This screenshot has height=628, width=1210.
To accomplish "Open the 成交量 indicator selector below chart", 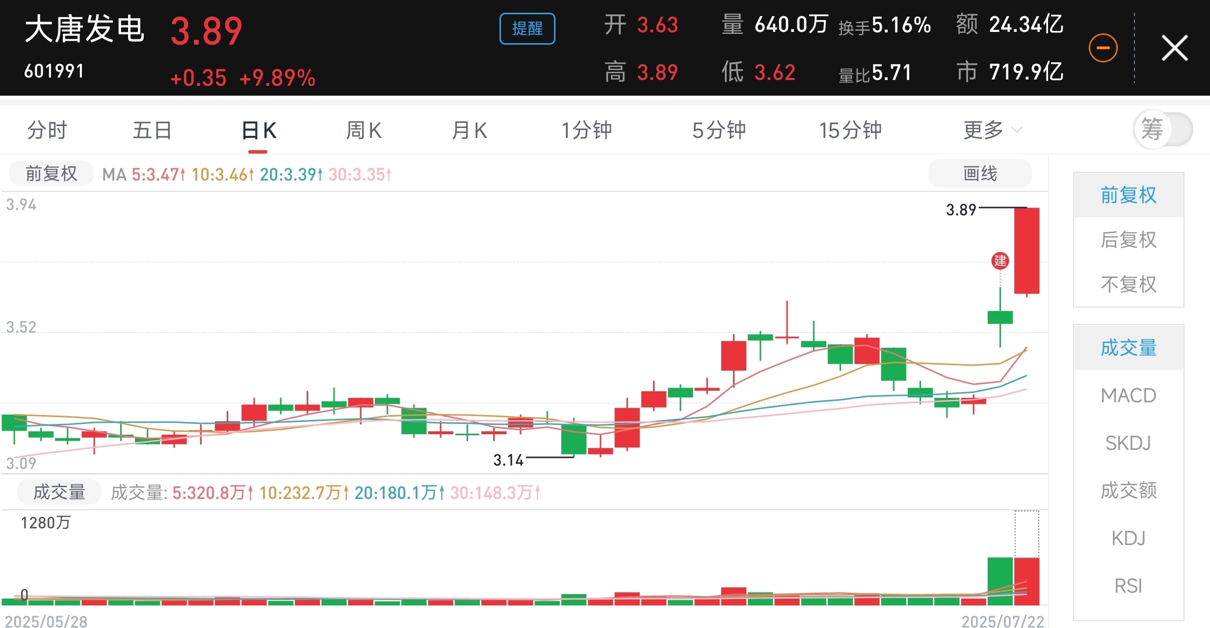I will coord(59,492).
